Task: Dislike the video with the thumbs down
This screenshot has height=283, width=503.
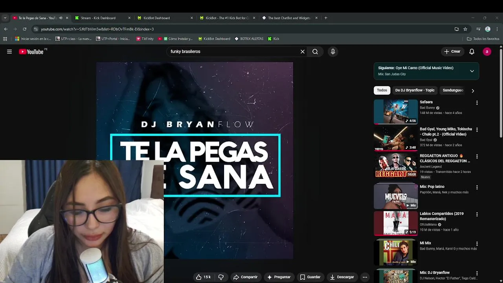Action: (x=221, y=277)
